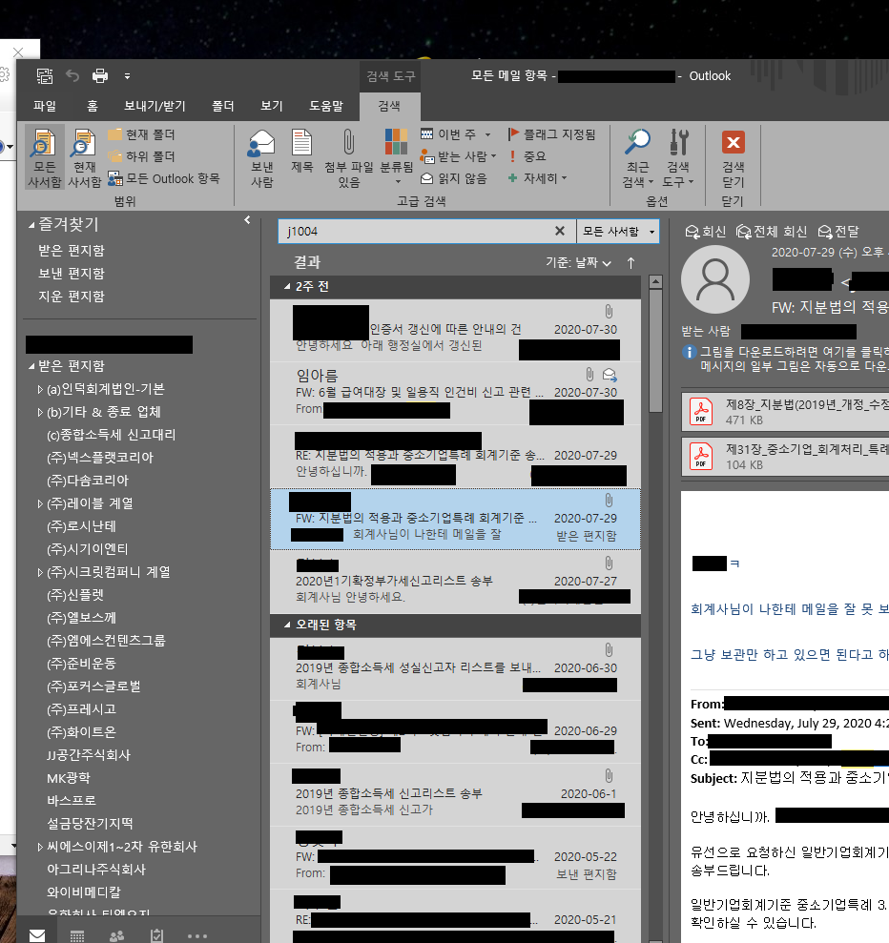Switch to 보기 ribbon tab

271,106
